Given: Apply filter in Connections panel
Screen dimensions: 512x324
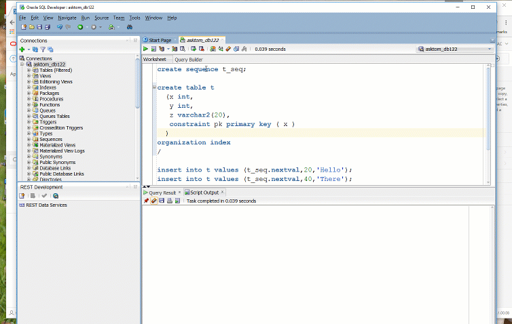Looking at the screenshot, I should pos(42,49).
